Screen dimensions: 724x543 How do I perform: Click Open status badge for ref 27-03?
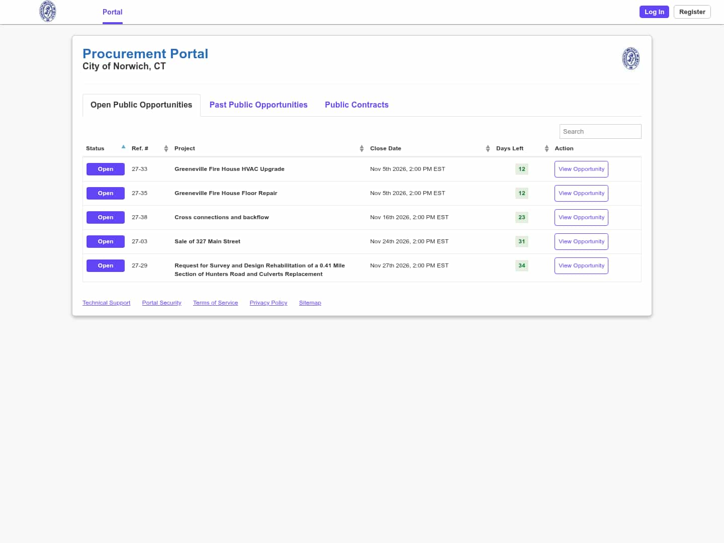coord(106,242)
